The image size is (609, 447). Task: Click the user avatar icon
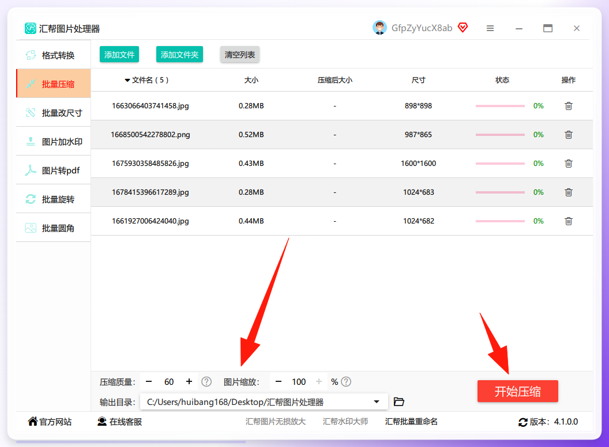click(x=379, y=28)
